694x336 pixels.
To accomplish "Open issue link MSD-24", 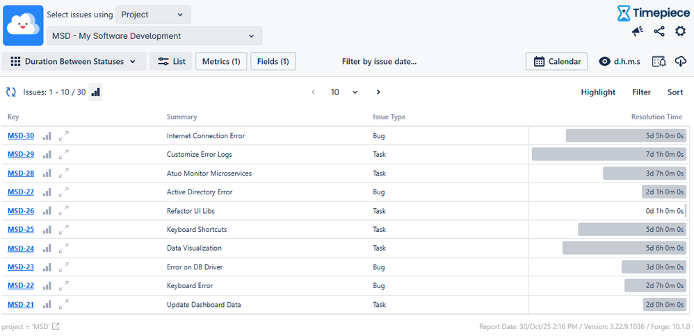I will pos(21,248).
